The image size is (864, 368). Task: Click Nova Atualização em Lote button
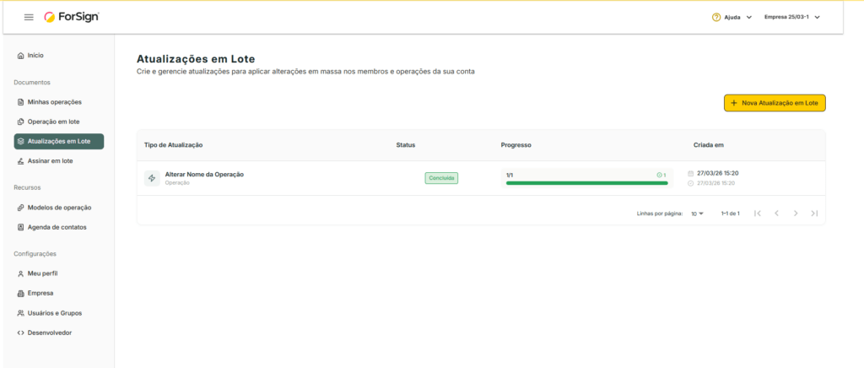pos(775,103)
